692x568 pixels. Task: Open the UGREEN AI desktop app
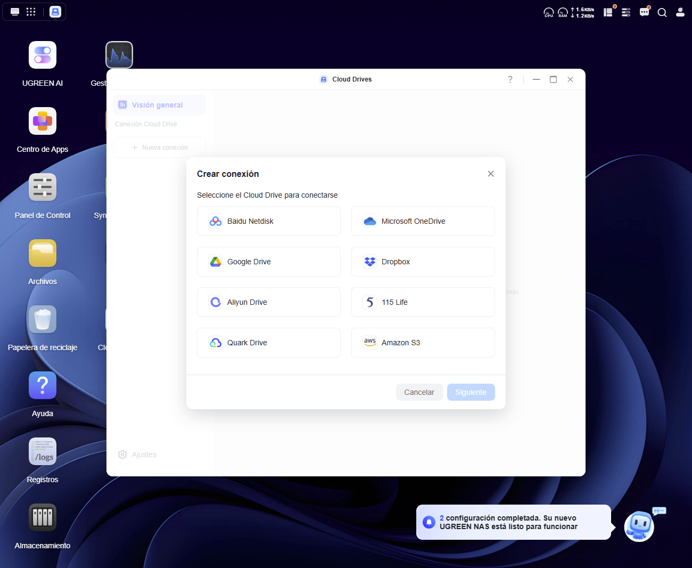(x=43, y=55)
